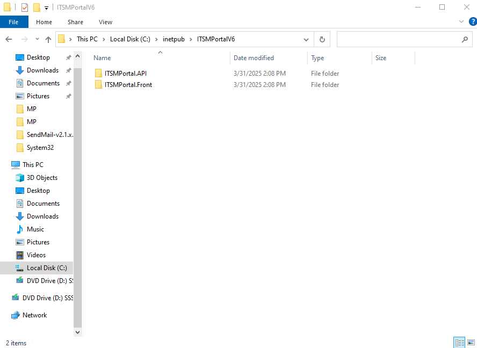
Task: Open the Recent locations dropdown
Action: (37, 39)
